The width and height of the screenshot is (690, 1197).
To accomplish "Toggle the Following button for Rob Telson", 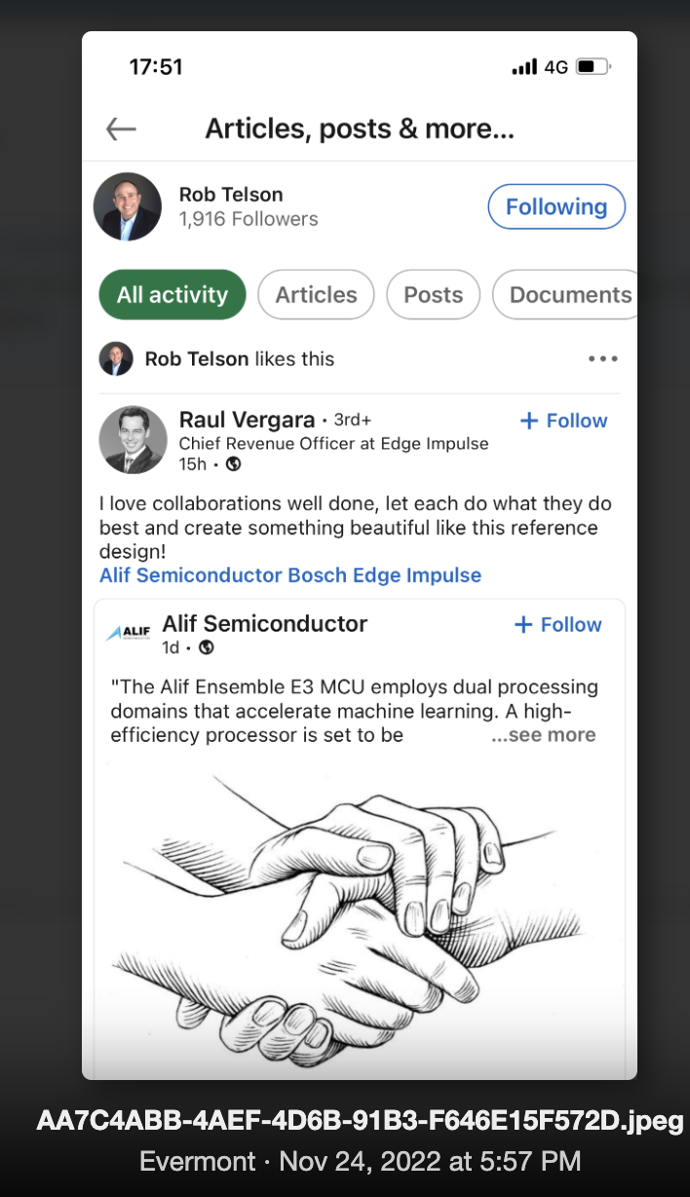I will (x=556, y=207).
